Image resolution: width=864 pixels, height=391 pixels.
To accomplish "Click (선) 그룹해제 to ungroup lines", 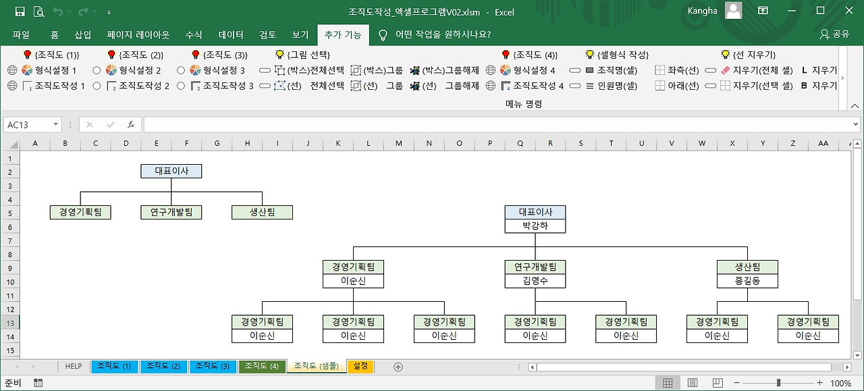I will click(445, 86).
